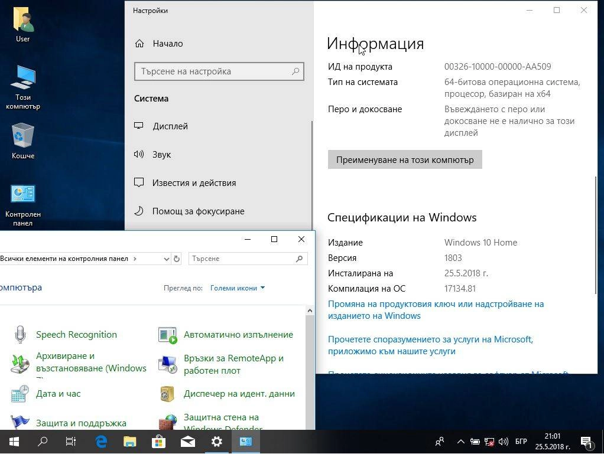Switch to Settings gear on taskbar

(216, 442)
